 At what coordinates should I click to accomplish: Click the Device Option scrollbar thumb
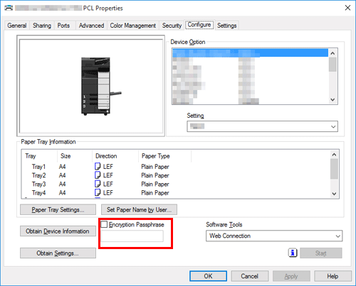(333, 65)
